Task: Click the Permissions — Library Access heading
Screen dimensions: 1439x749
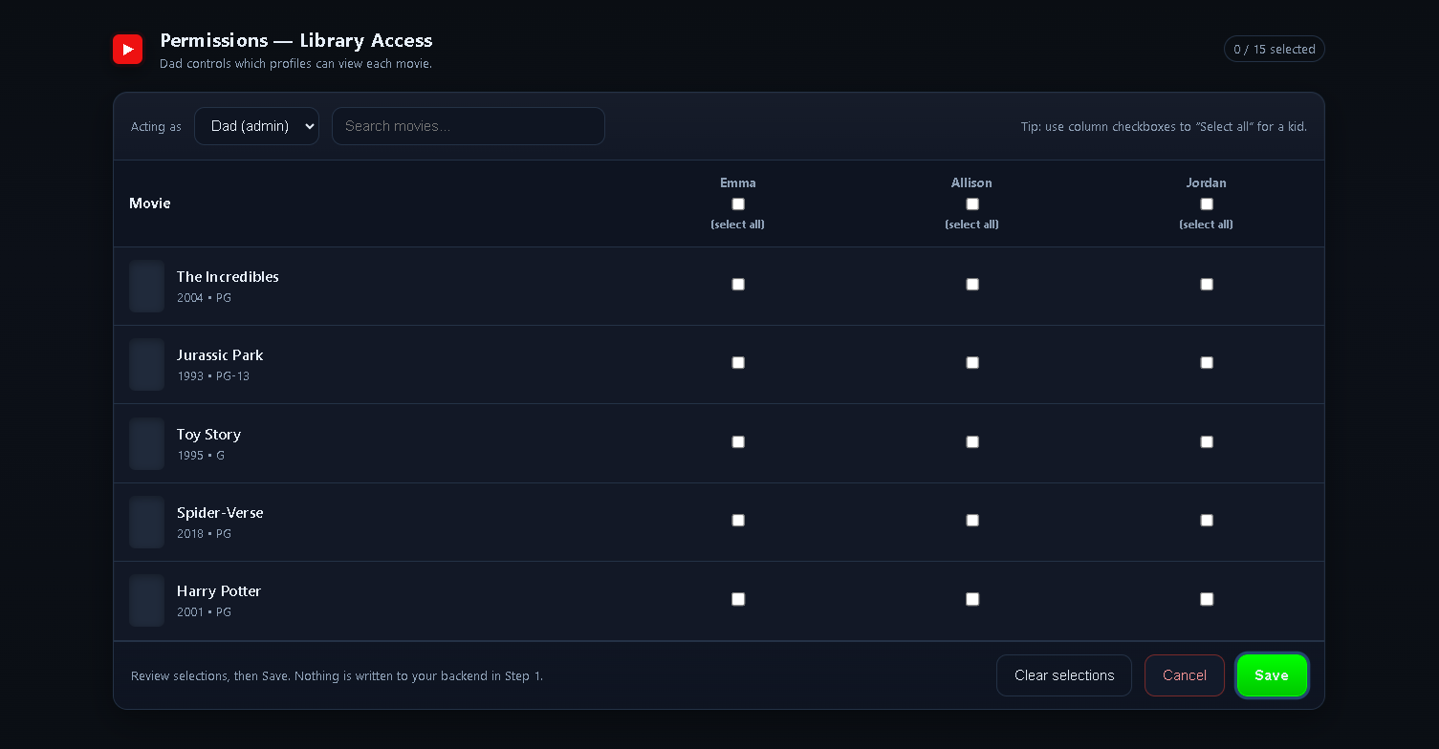Action: click(296, 40)
